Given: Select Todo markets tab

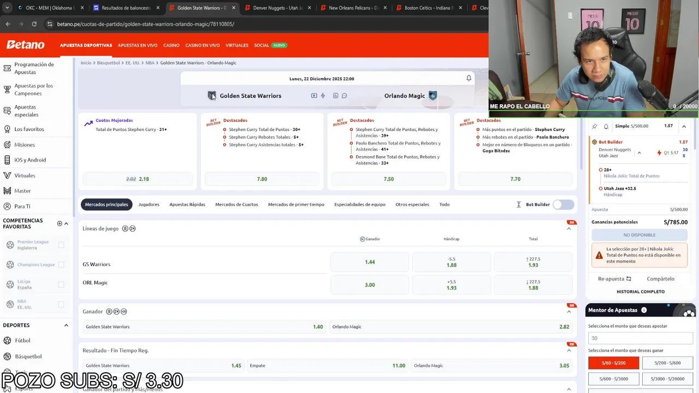Looking at the screenshot, I should tap(445, 204).
